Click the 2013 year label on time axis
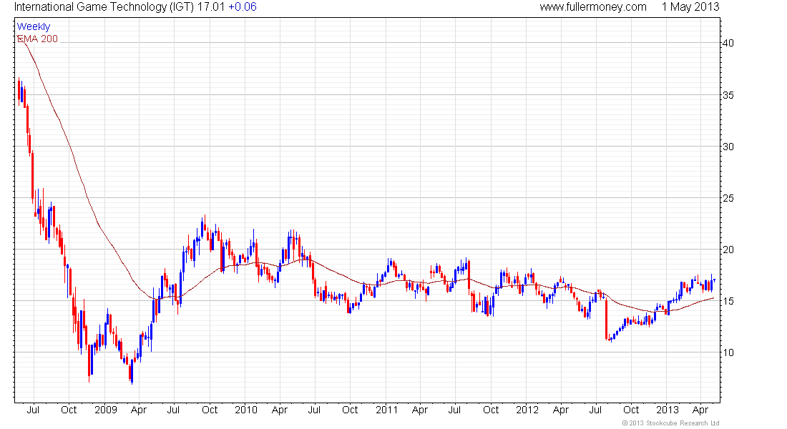This screenshot has width=787, height=429. pos(668,410)
